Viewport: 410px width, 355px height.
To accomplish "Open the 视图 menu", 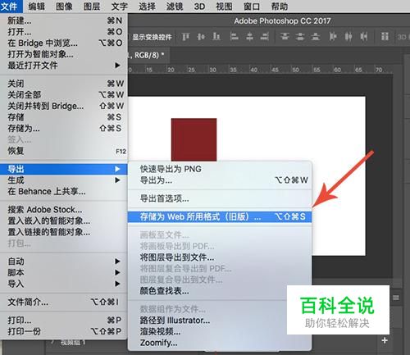I will [224, 6].
